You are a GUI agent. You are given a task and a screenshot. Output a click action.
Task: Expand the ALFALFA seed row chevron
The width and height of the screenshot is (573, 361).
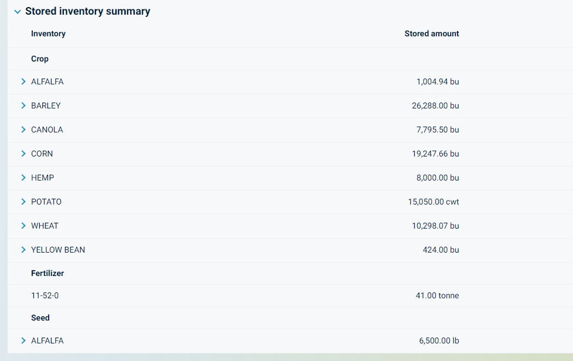click(x=23, y=340)
